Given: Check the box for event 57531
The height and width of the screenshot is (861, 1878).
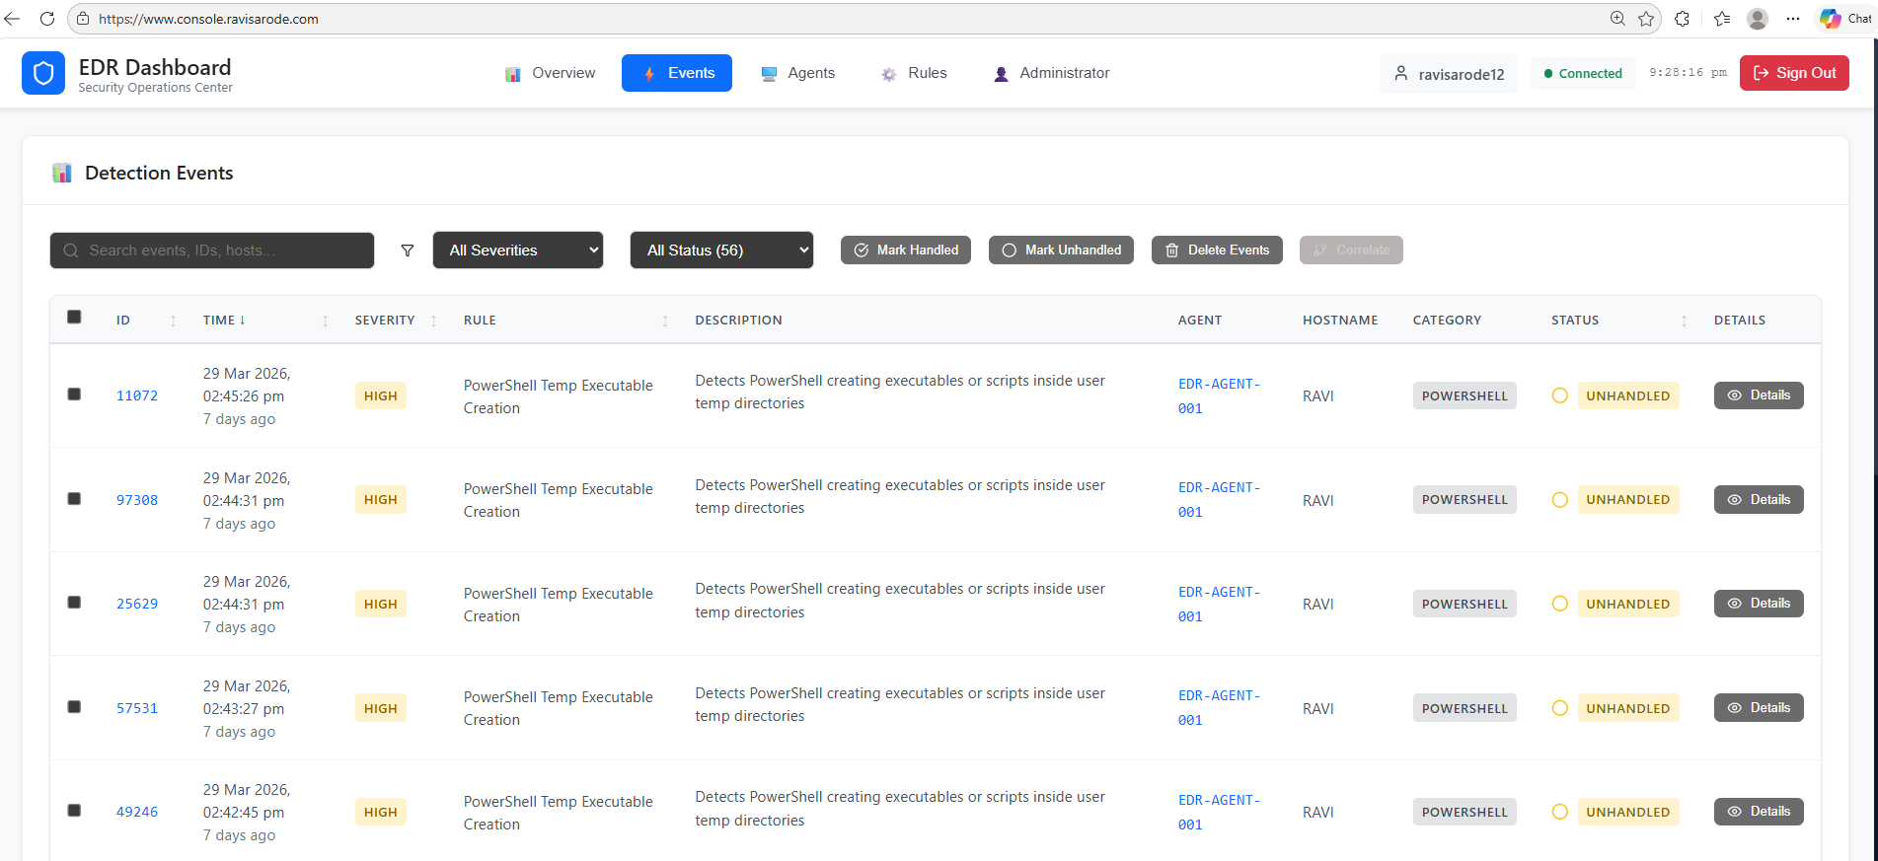Looking at the screenshot, I should [74, 707].
